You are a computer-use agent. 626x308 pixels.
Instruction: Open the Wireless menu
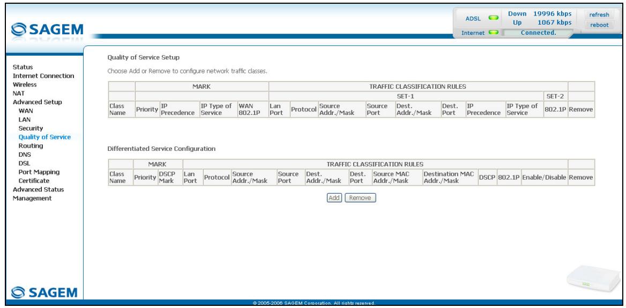(x=25, y=84)
